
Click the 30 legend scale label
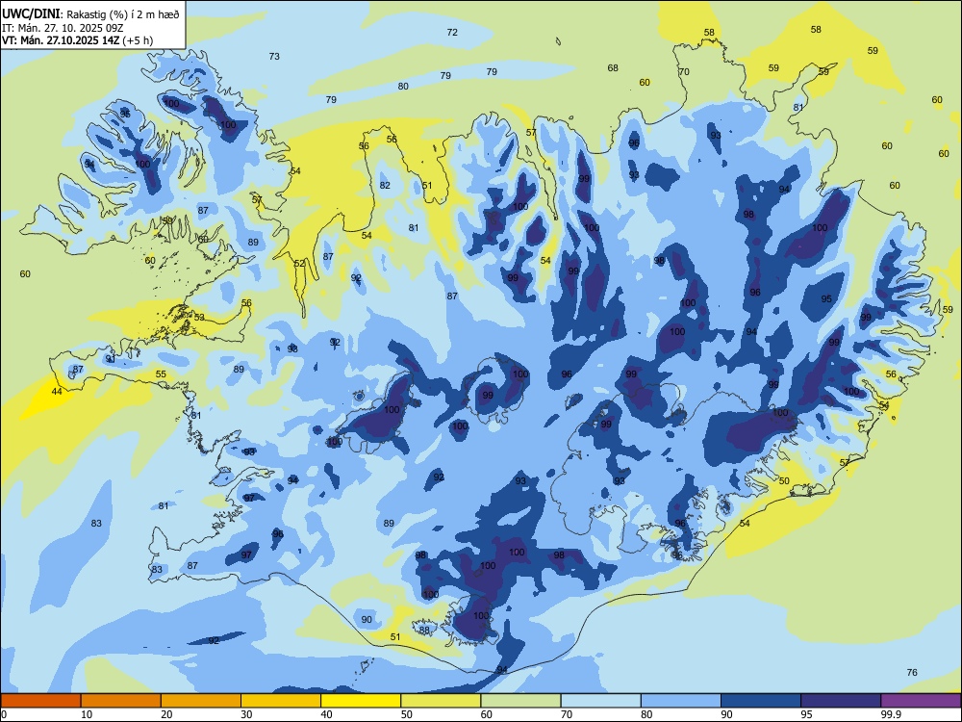(x=246, y=714)
